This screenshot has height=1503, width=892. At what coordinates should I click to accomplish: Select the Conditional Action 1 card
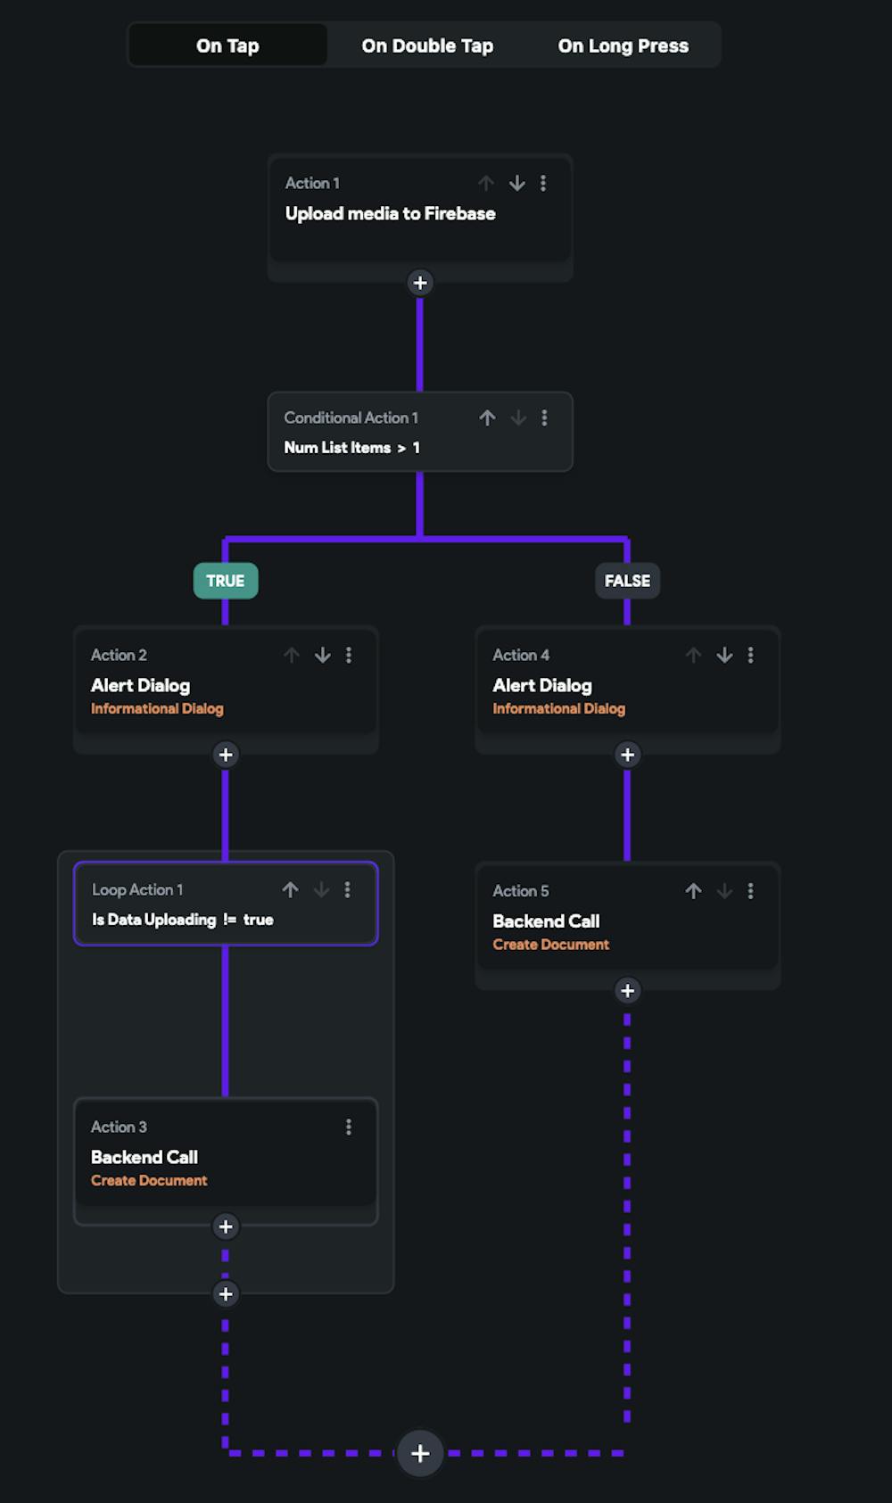point(419,433)
